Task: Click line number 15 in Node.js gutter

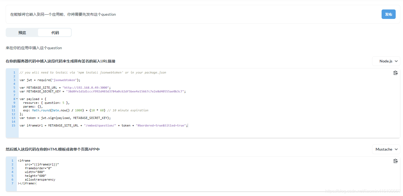Action: pos(13,125)
